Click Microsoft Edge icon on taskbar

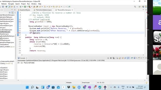tap(100, 87)
